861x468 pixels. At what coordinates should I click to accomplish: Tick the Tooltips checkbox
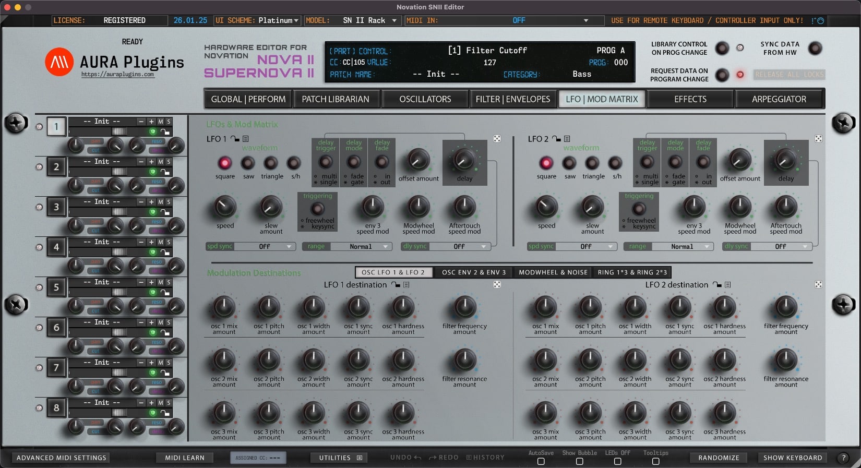coord(655,461)
